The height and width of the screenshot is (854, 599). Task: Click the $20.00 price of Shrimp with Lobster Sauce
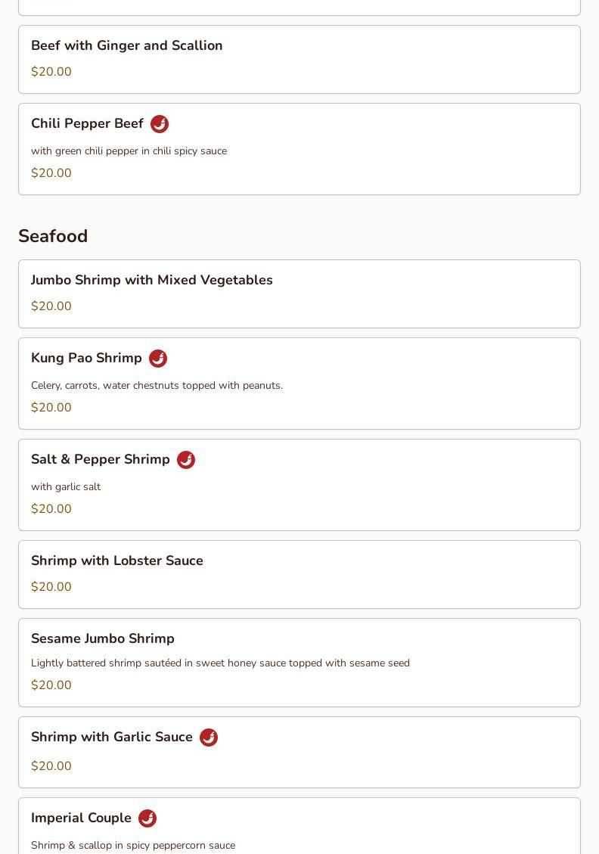[x=51, y=586]
